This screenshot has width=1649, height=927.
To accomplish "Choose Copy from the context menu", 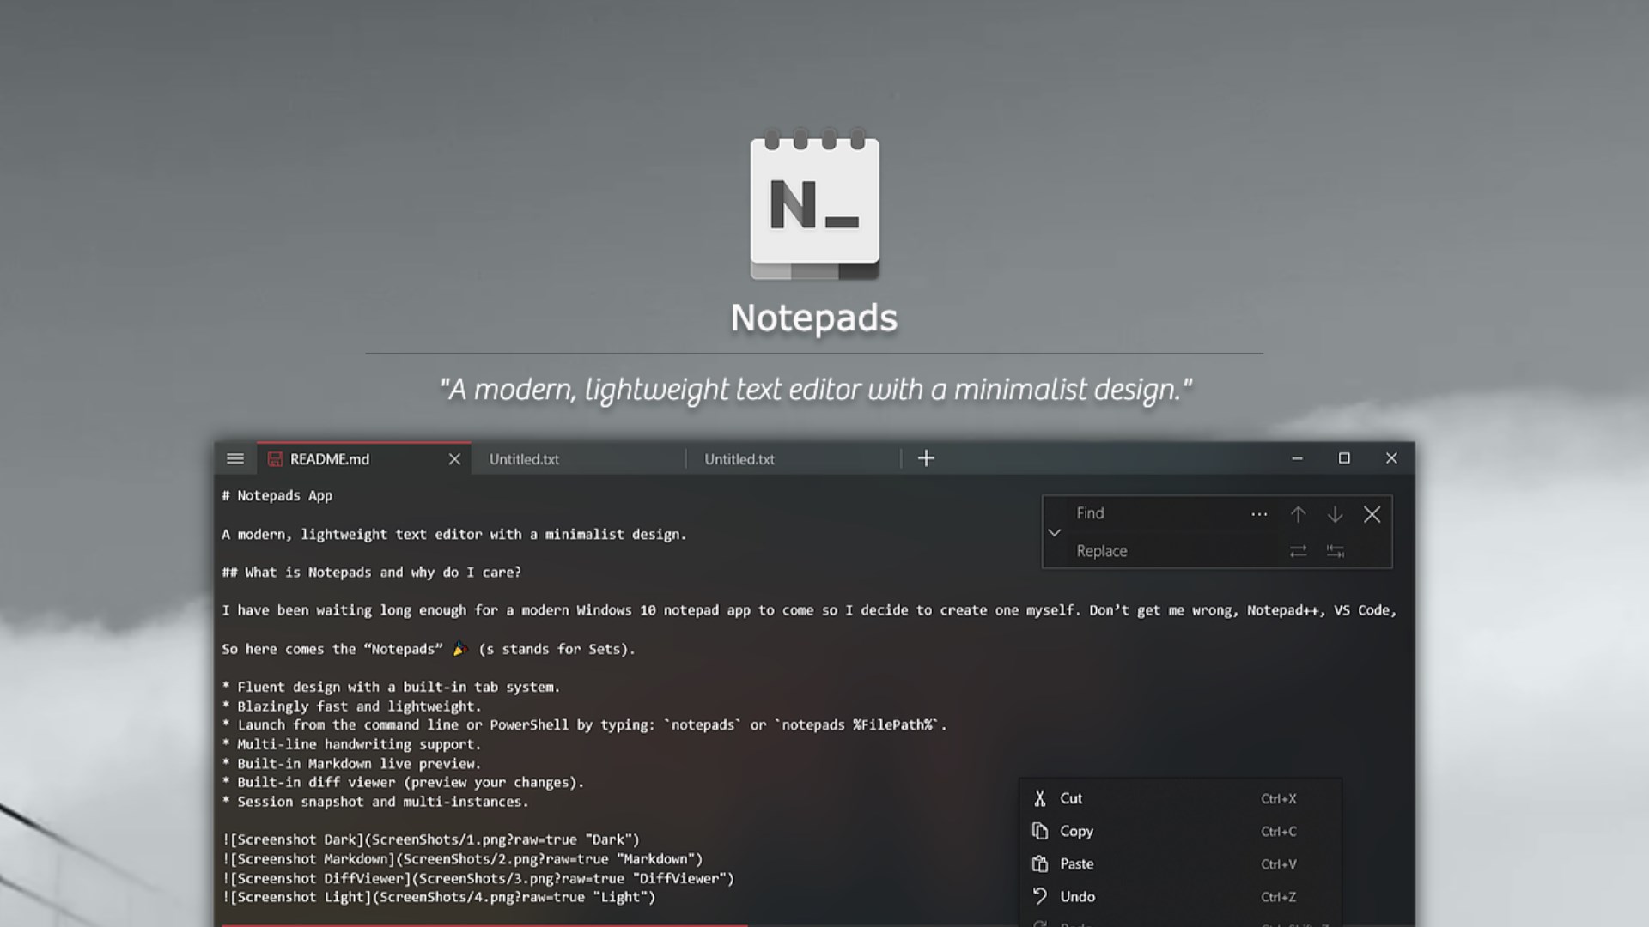I will click(x=1076, y=831).
